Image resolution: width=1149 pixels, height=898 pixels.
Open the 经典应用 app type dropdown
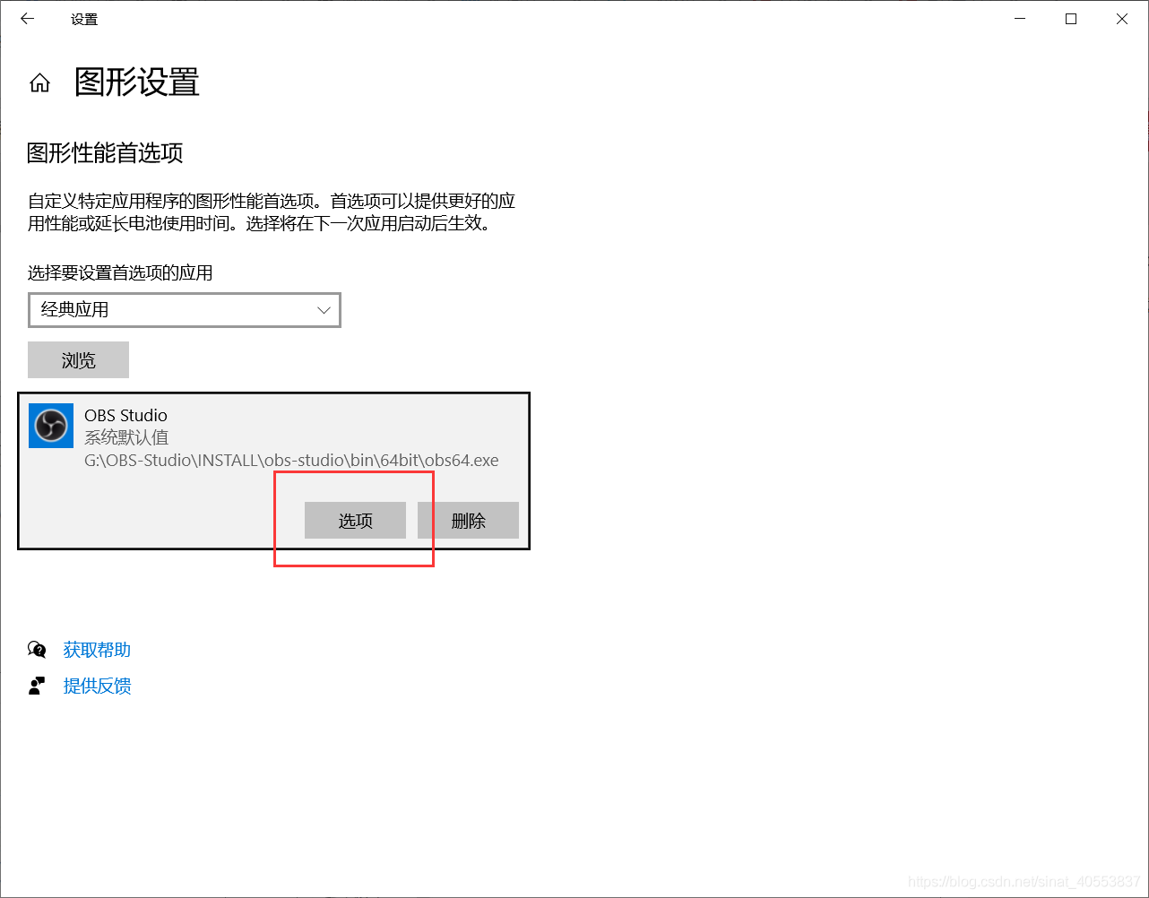(185, 310)
